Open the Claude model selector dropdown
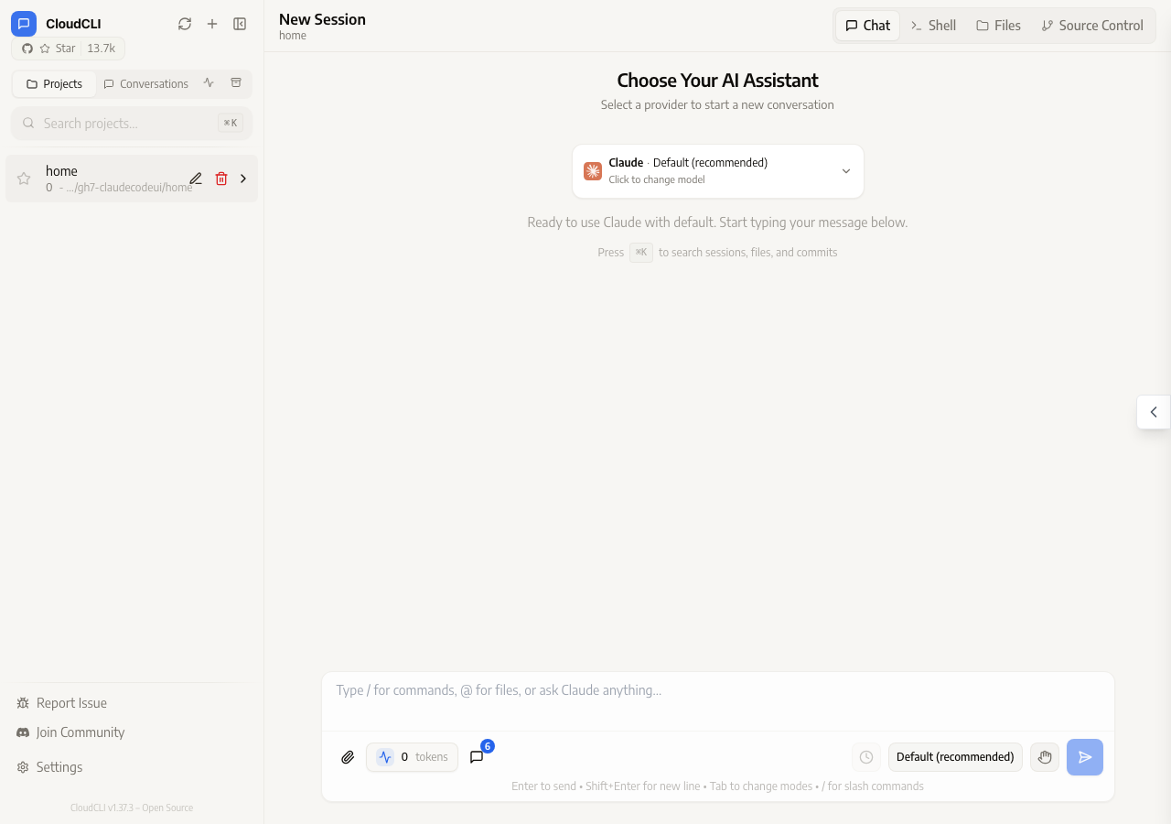1171x824 pixels. tap(718, 171)
